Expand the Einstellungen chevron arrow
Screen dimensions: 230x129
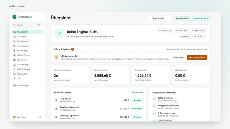coord(40,85)
